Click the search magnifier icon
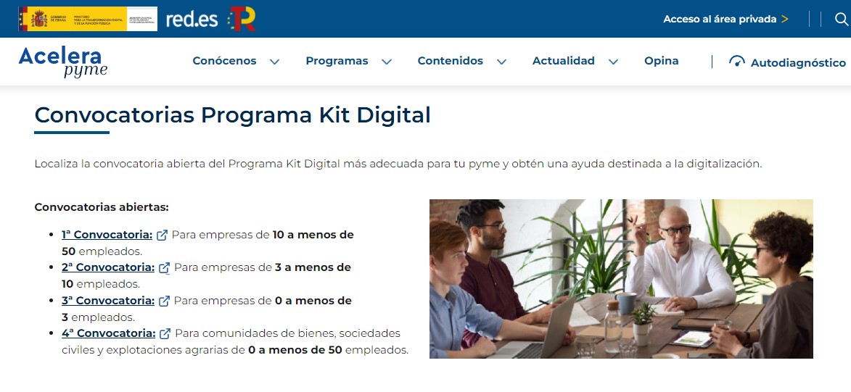851x392 pixels. tap(842, 19)
